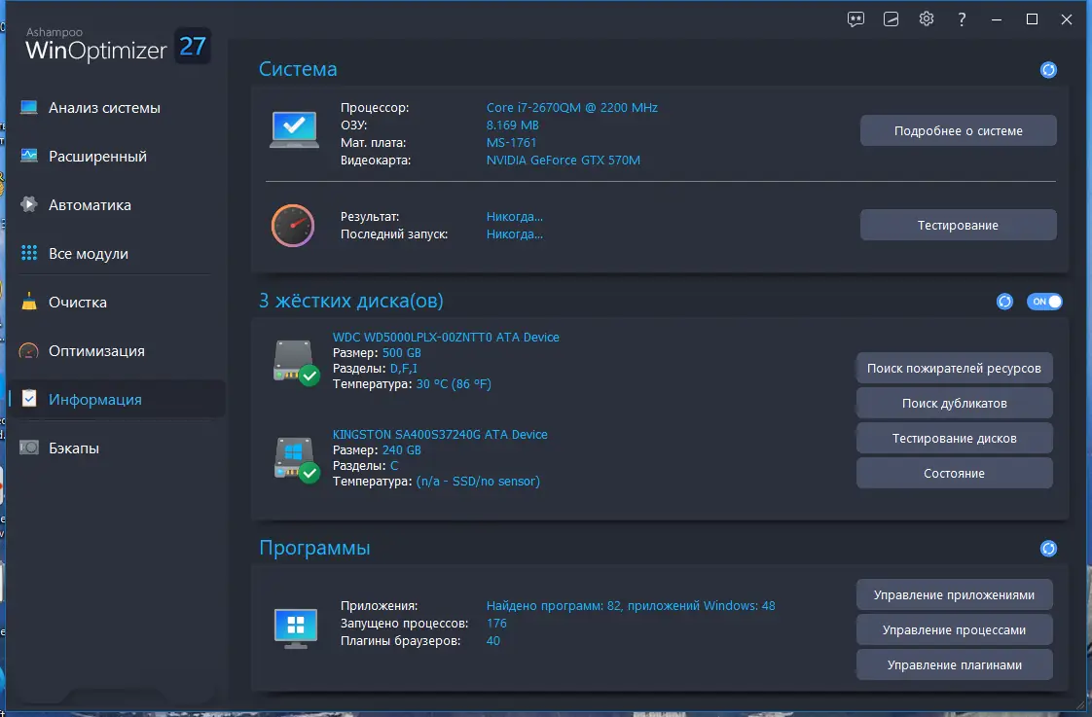This screenshot has width=1092, height=717.
Task: Open the Оптимизация module
Action: [x=100, y=350]
